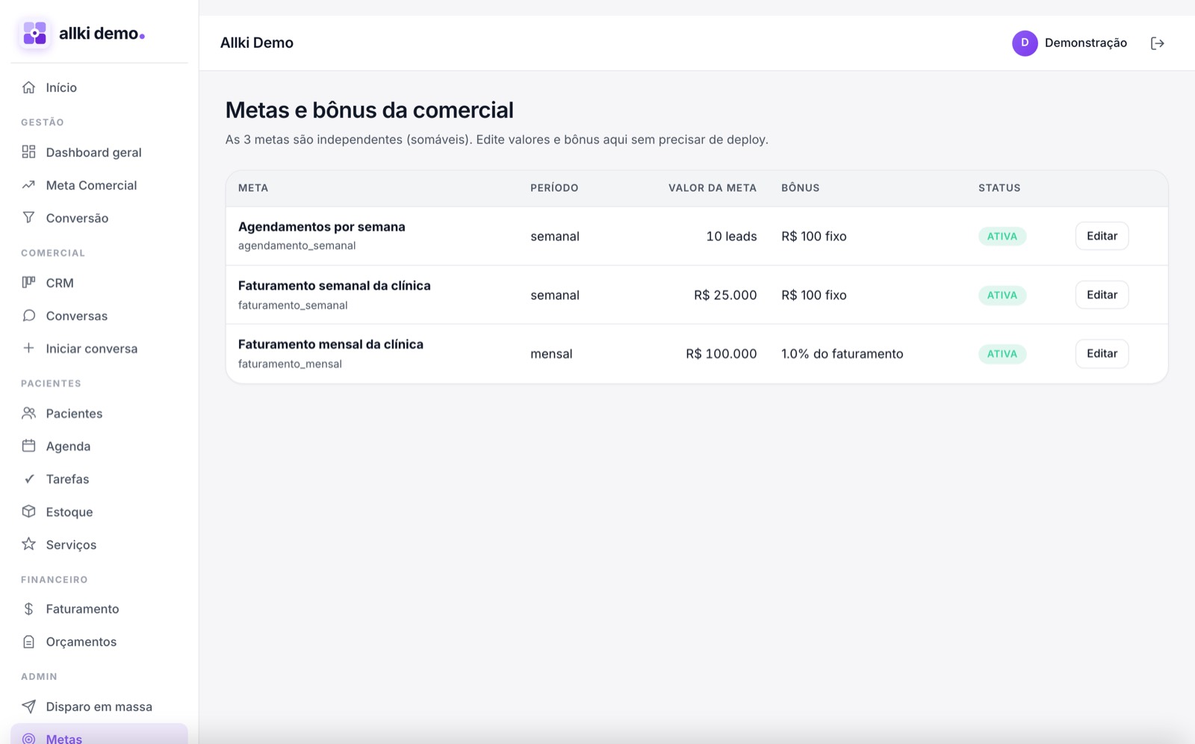Click the Demonstração user name
The height and width of the screenshot is (744, 1195).
[x=1085, y=43]
